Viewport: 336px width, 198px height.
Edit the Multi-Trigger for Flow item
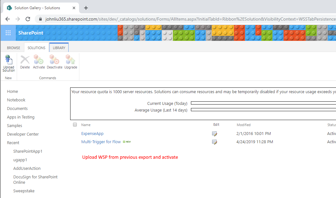pyautogui.click(x=215, y=142)
